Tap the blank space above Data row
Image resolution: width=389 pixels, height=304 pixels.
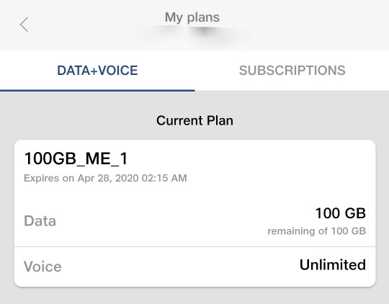coord(194,196)
